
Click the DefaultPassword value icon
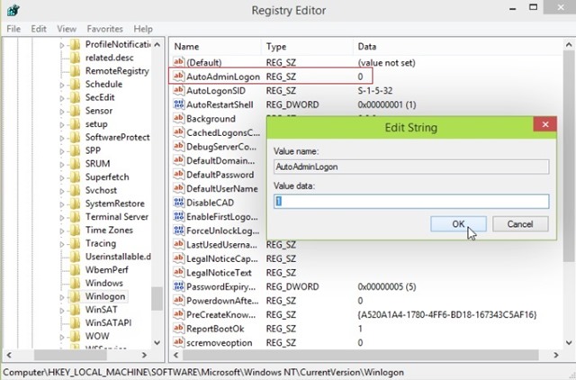click(x=178, y=174)
